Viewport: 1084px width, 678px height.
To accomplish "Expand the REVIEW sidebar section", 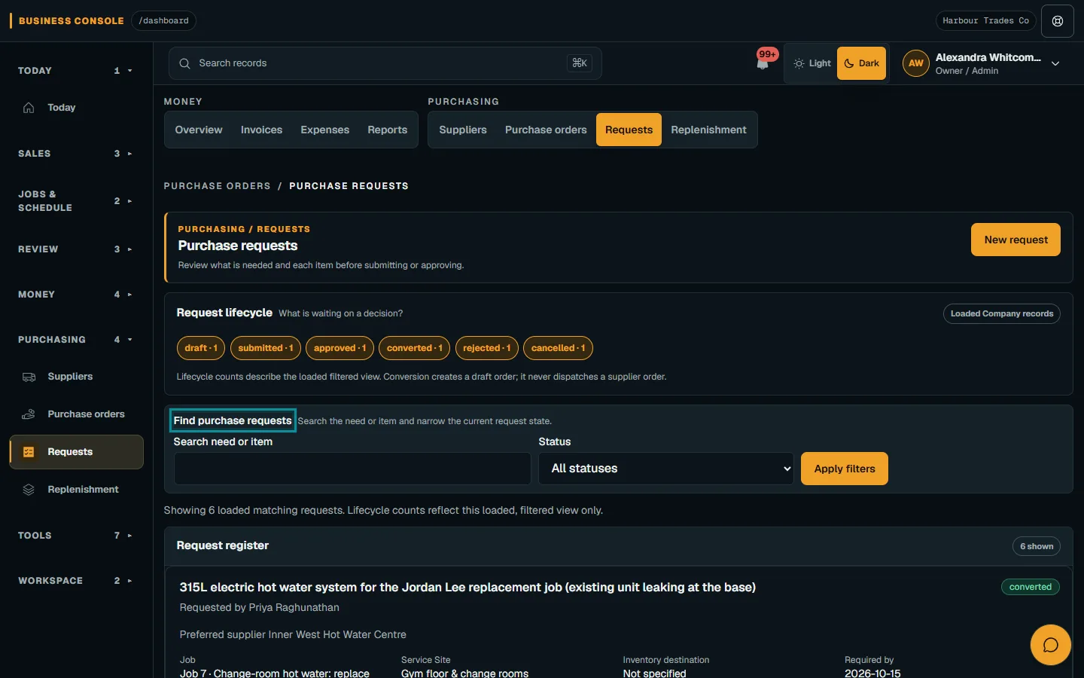I will [75, 249].
